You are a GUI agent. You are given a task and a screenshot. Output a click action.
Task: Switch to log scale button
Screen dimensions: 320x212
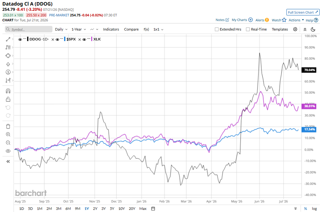click(314, 209)
